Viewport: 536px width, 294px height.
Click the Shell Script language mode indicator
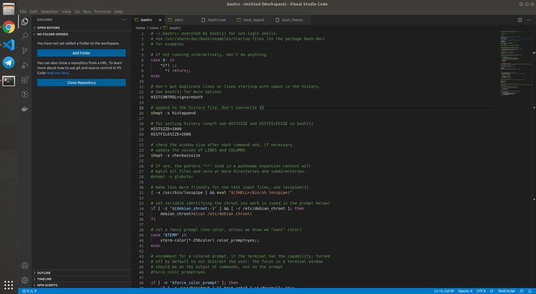pyautogui.click(x=506, y=291)
